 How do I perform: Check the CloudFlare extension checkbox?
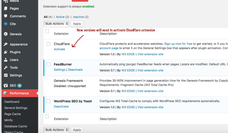(48, 44)
